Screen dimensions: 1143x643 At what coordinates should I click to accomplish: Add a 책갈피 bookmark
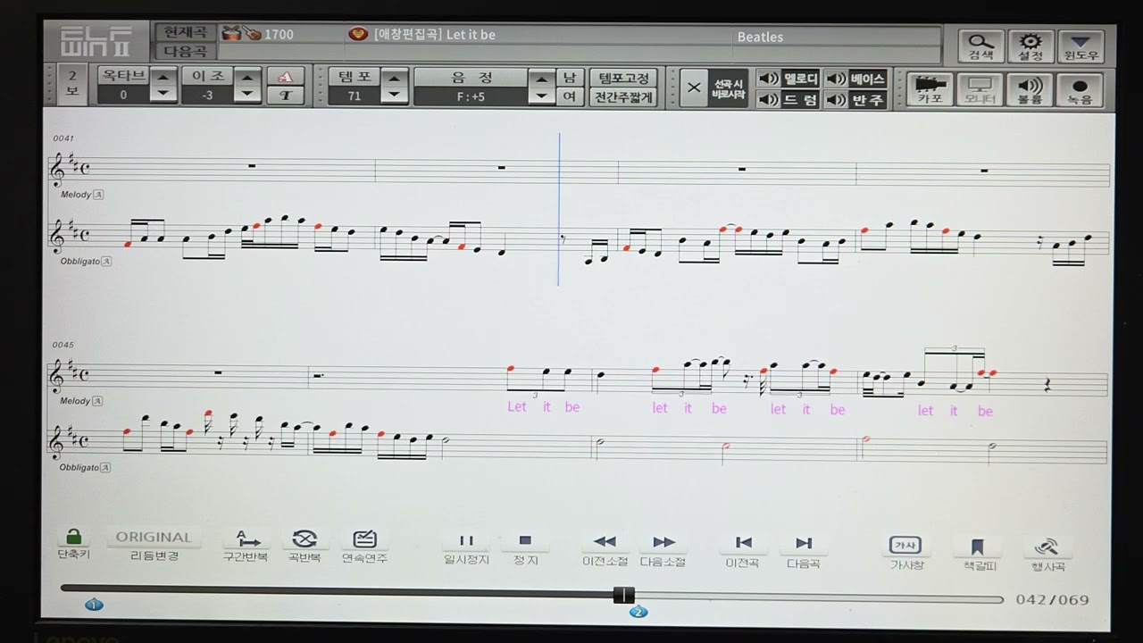[x=979, y=554]
